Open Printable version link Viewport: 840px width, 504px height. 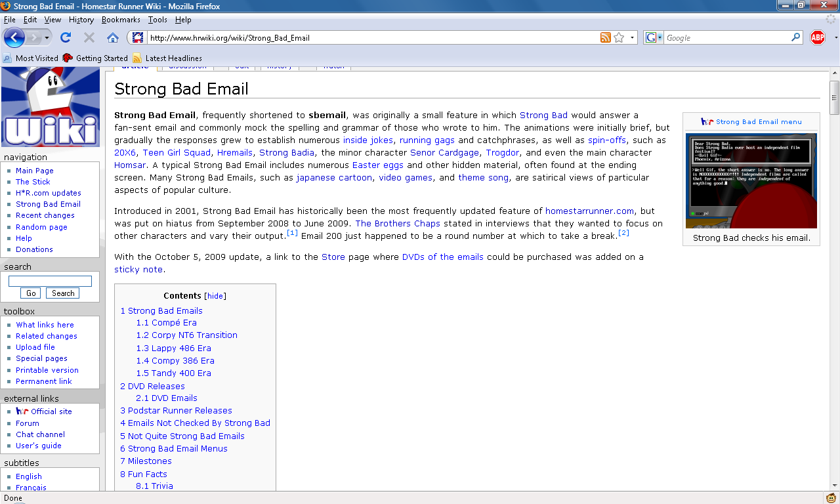point(47,370)
